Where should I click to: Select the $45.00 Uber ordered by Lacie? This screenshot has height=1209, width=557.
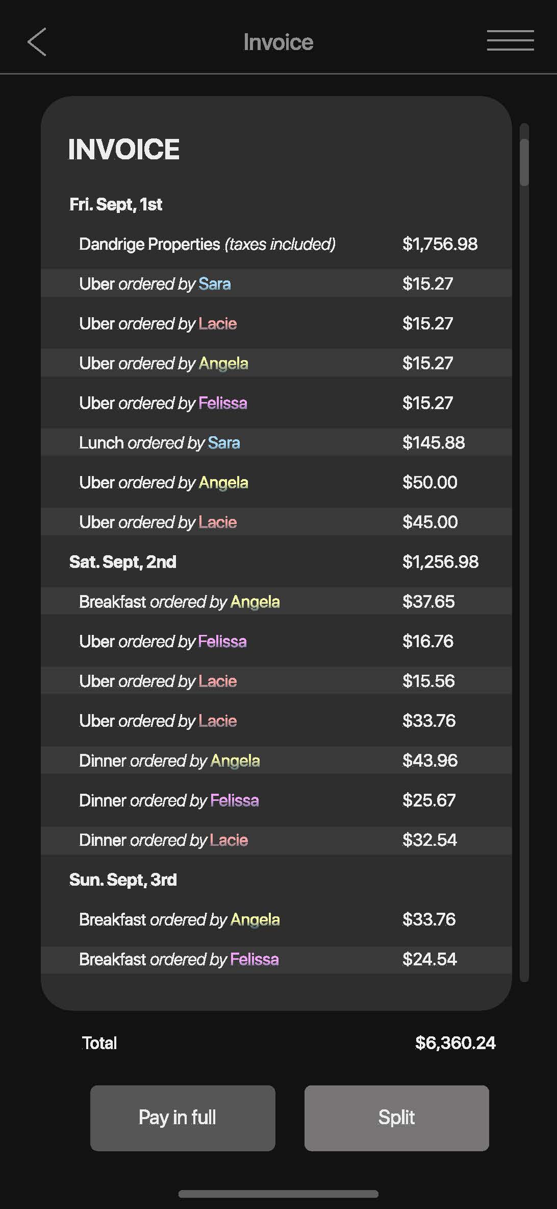(276, 522)
